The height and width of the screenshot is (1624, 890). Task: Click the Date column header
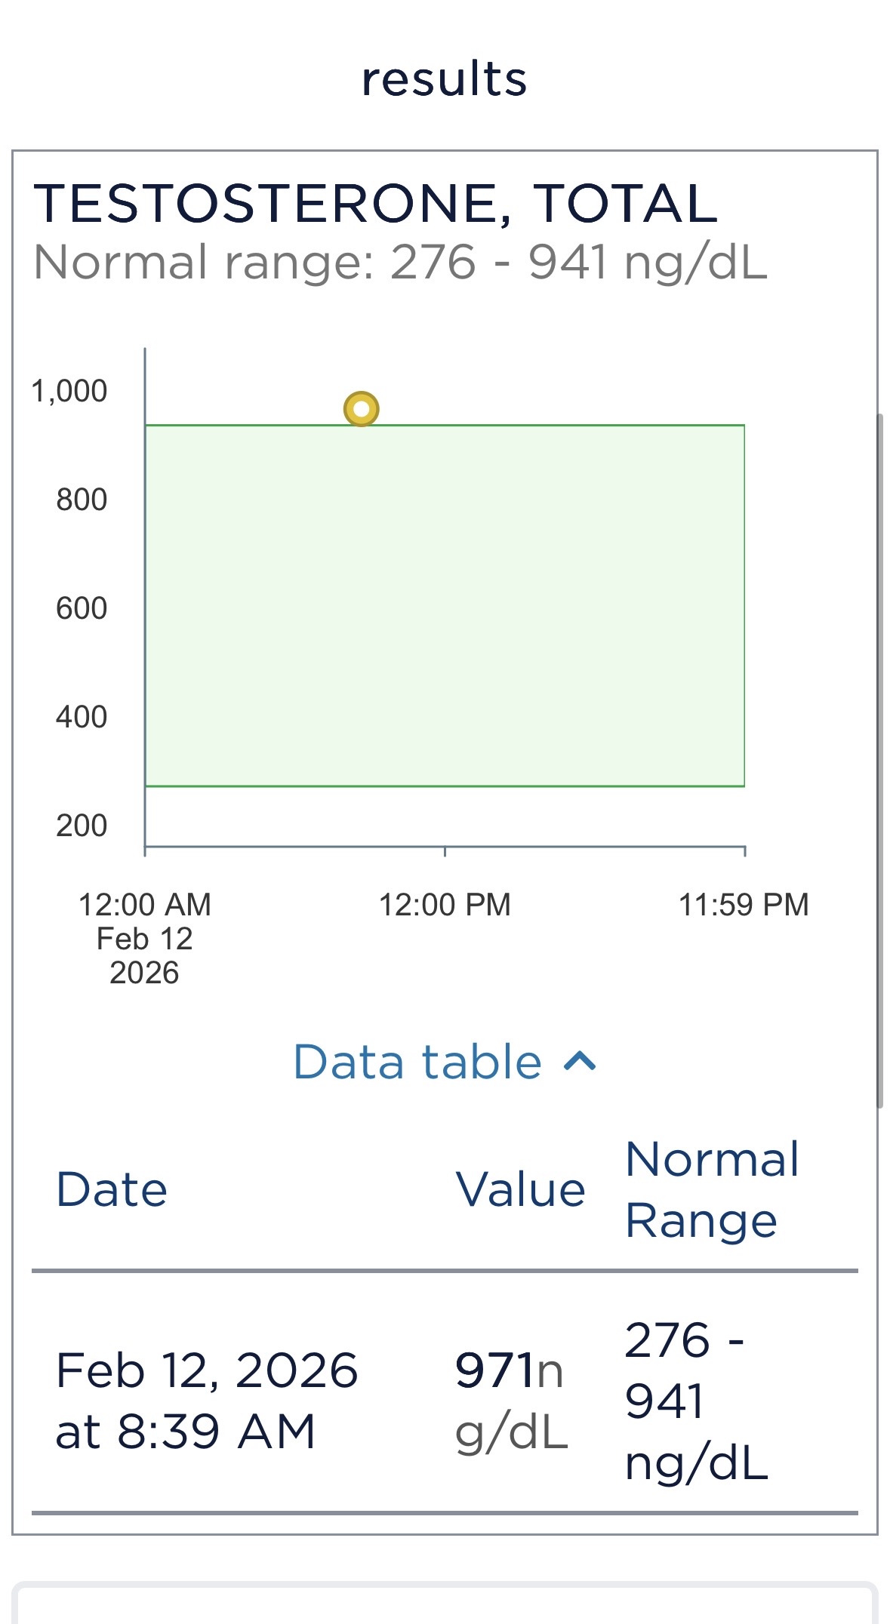pos(112,1190)
